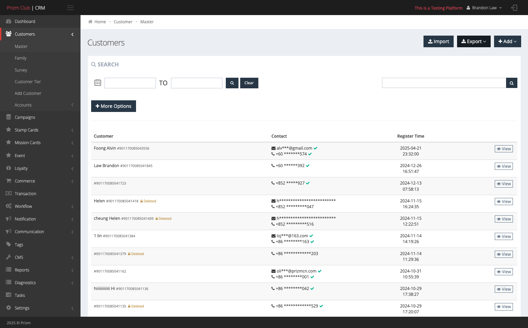Click the Dashboard gauge icon in sidebar
The width and height of the screenshot is (528, 328).
pyautogui.click(x=9, y=21)
